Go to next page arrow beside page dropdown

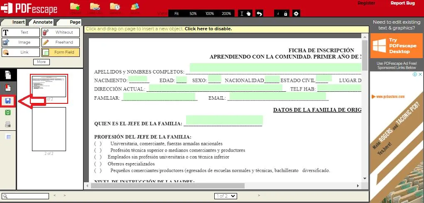click(x=259, y=195)
